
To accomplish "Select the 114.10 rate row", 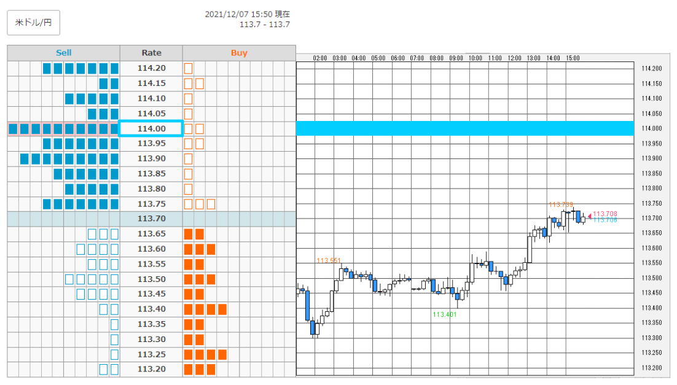I will (151, 98).
